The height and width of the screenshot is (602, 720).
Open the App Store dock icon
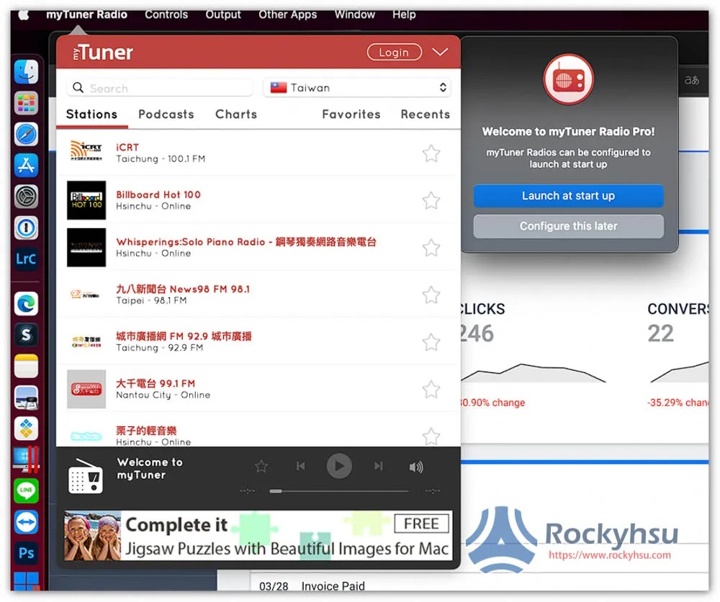[x=26, y=166]
